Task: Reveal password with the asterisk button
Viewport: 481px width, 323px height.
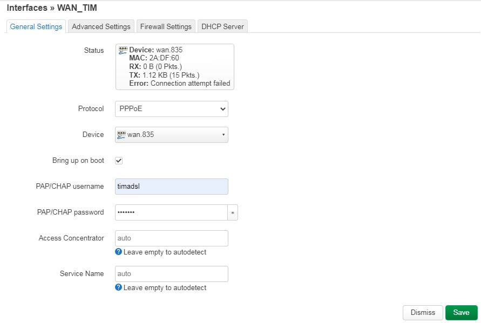Action: (233, 212)
